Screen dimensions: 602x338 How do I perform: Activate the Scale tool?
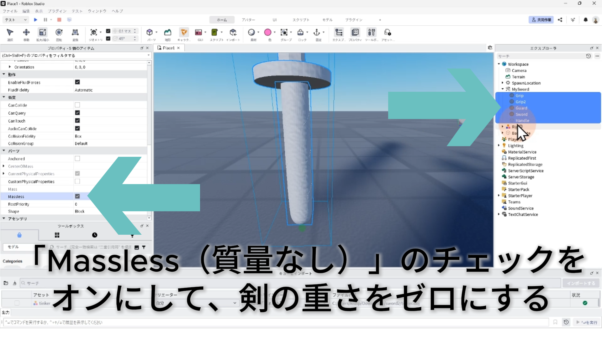[x=43, y=33]
